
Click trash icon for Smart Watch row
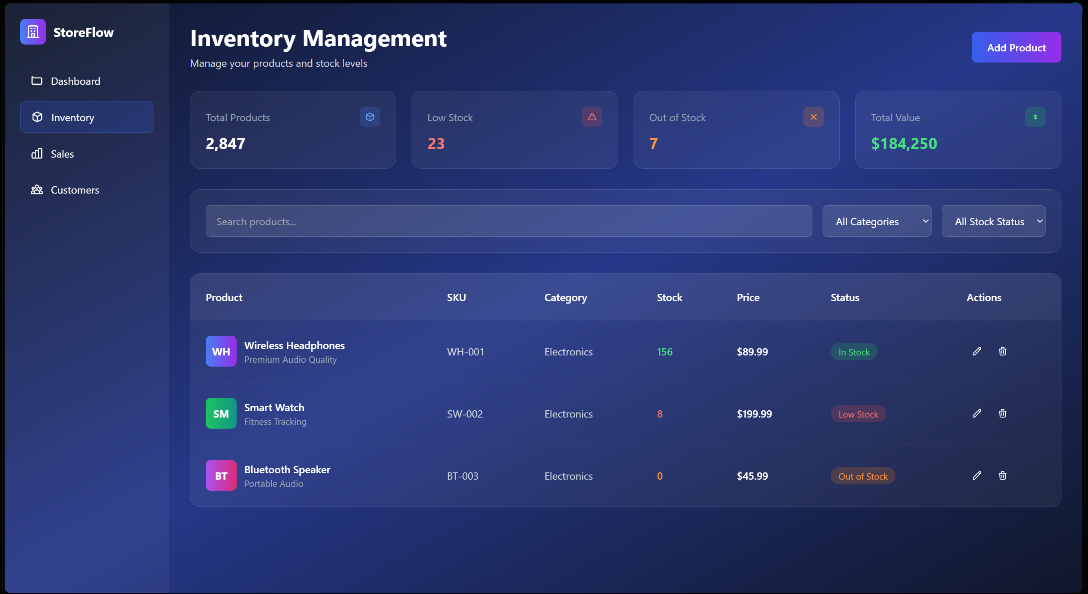[x=1002, y=413]
